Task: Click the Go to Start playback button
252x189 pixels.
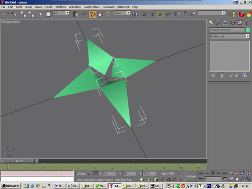Action: [x=201, y=173]
